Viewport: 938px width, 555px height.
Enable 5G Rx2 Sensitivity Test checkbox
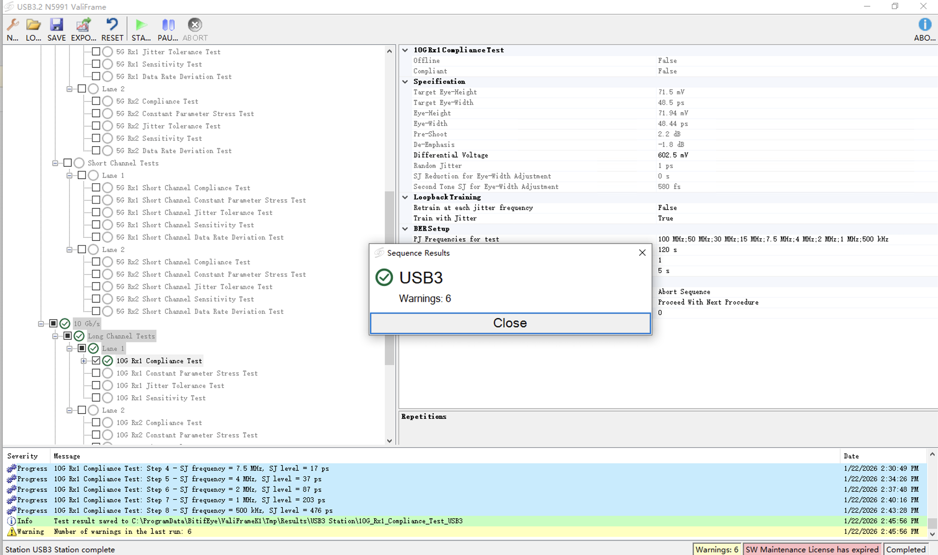96,138
